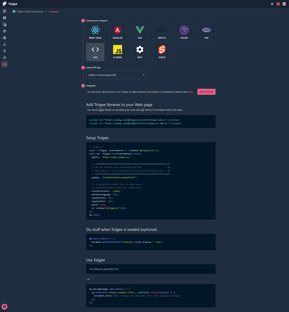This screenshot has height=312, width=289.
Task: Follow the pink docs link
Action: [x=190, y=92]
